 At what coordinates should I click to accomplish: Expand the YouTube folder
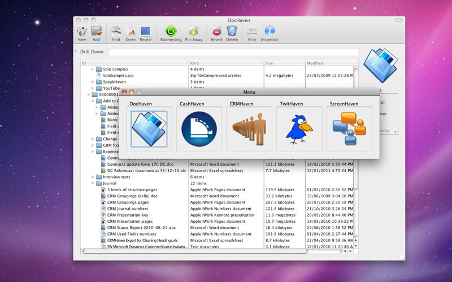pos(93,89)
